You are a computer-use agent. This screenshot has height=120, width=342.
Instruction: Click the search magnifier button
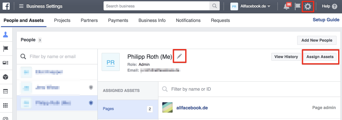[x=215, y=6]
